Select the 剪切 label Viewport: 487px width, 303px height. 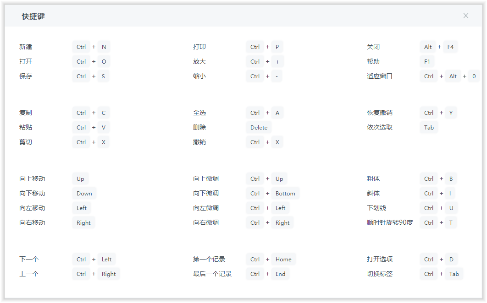click(x=26, y=142)
